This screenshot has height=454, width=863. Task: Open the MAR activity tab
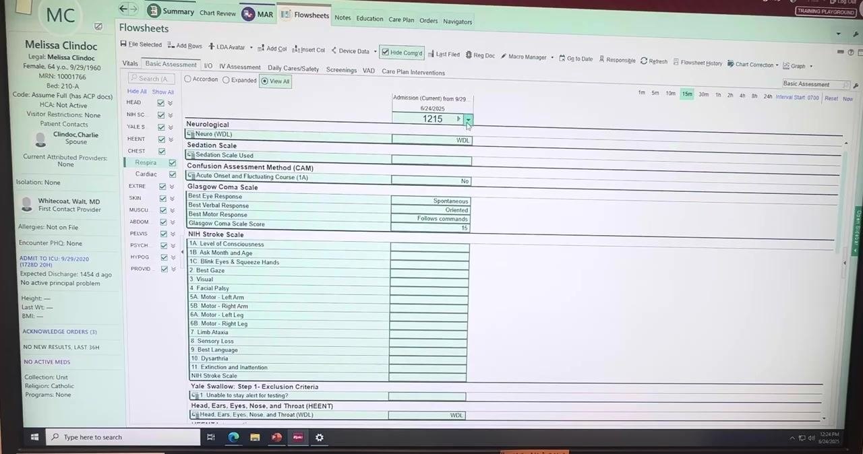pos(258,13)
